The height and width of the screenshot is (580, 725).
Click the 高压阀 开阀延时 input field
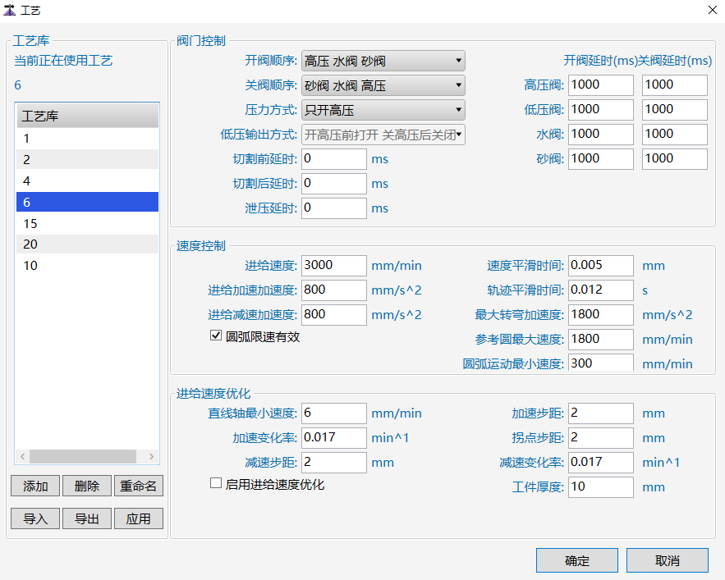coord(600,84)
